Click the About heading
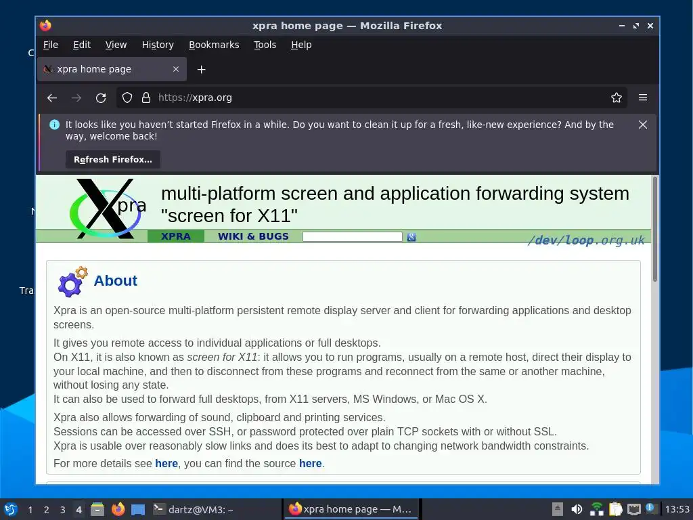Viewport: 693px width, 520px height. tap(115, 280)
